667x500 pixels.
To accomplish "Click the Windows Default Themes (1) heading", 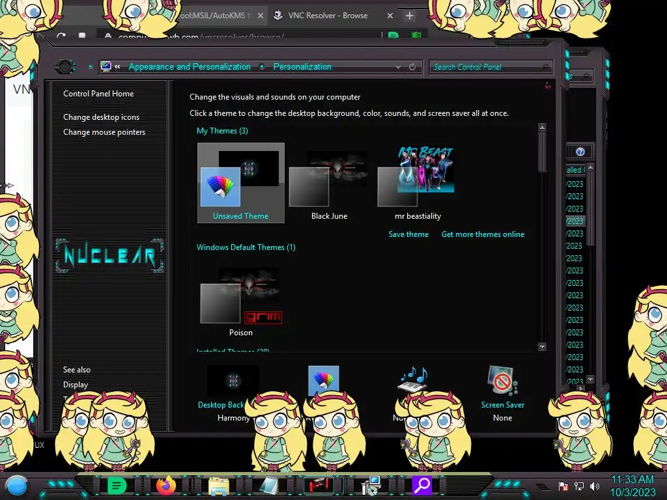I will click(x=246, y=247).
